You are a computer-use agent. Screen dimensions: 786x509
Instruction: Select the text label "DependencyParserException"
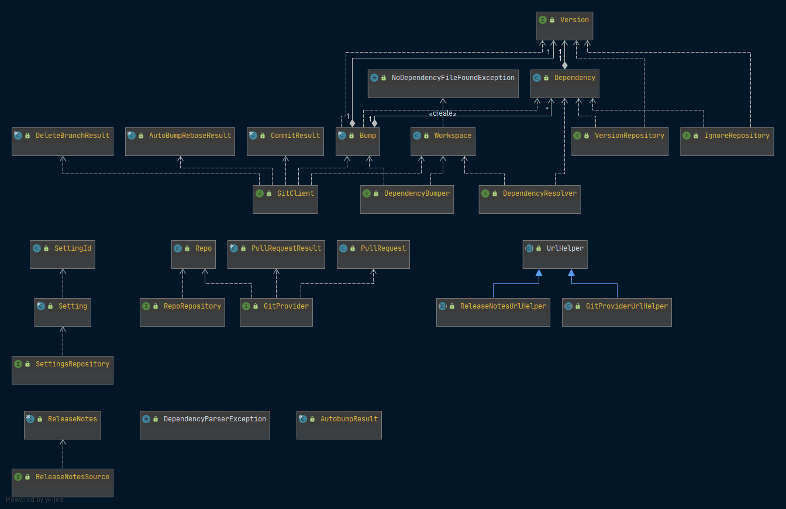pos(215,419)
